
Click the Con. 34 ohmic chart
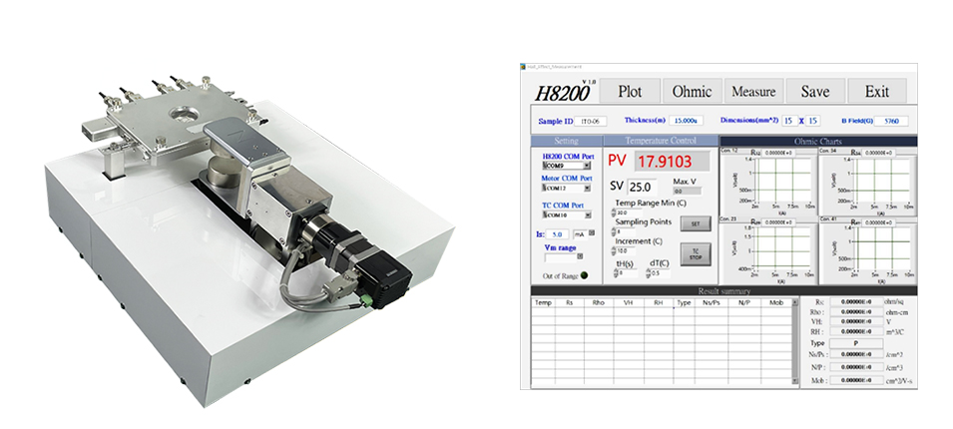pos(867,183)
